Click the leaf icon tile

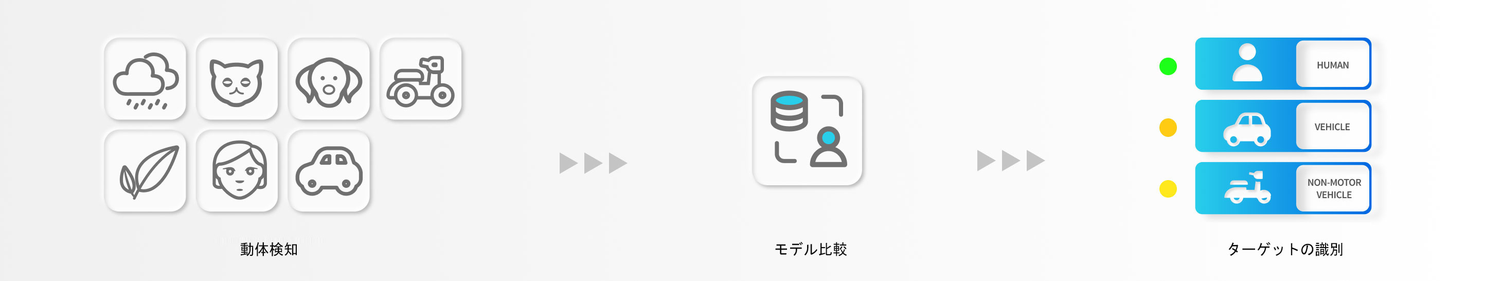tap(145, 171)
